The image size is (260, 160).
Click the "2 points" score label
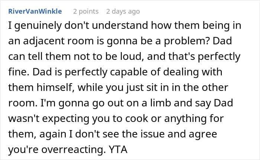click(86, 11)
